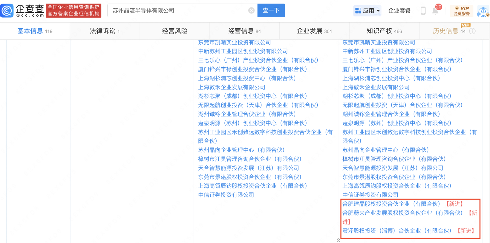Click the 查一下 search button
The image size is (490, 243).
click(271, 10)
